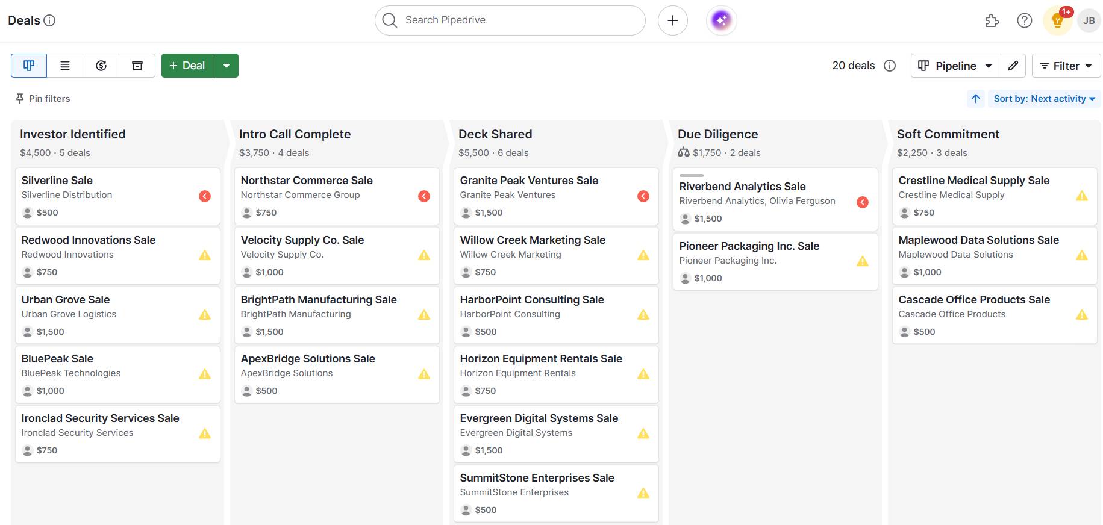This screenshot has height=525, width=1103.
Task: Click owner avatar on Urban Grove Sale
Action: pos(27,332)
